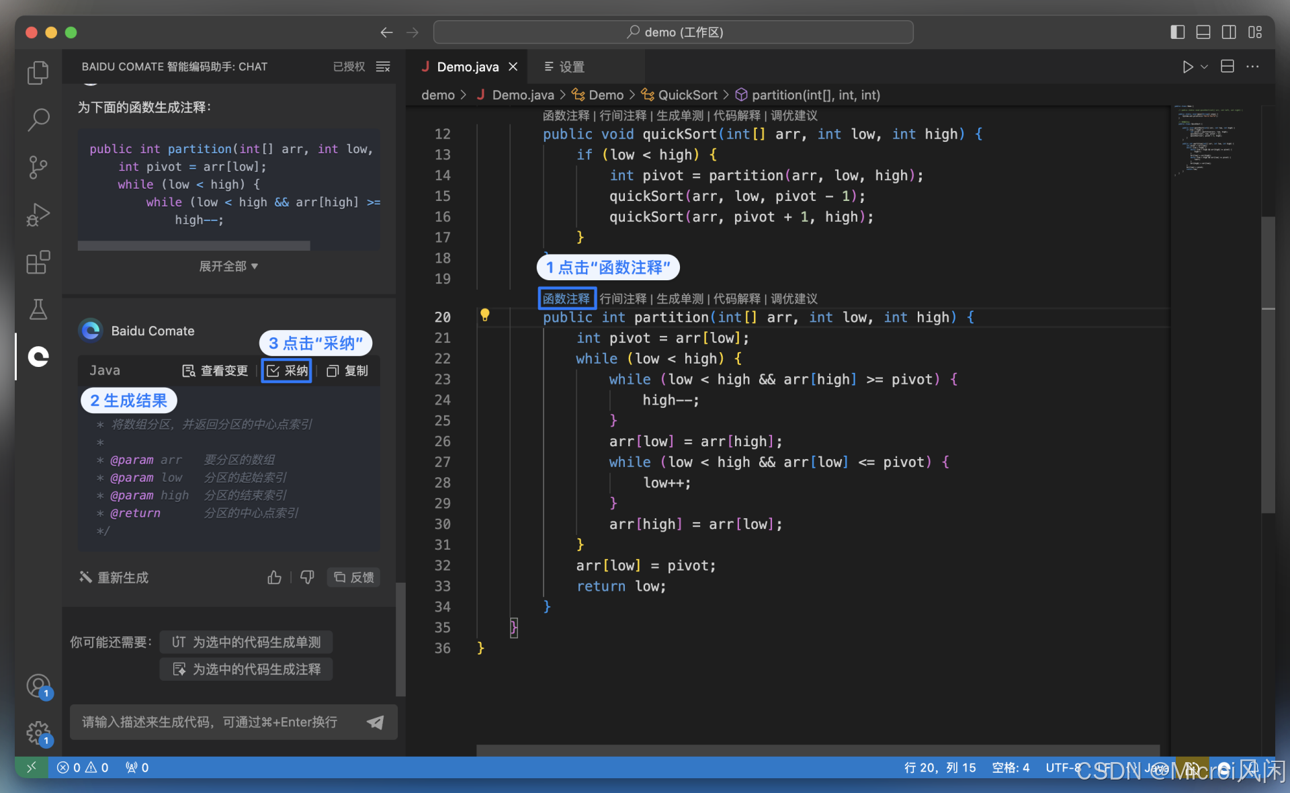Click the send message paper plane icon

point(376,722)
